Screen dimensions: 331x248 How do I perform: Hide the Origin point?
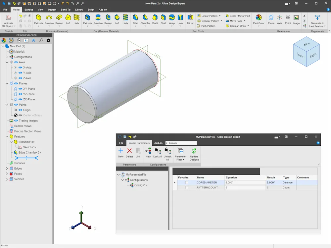click(20, 110)
